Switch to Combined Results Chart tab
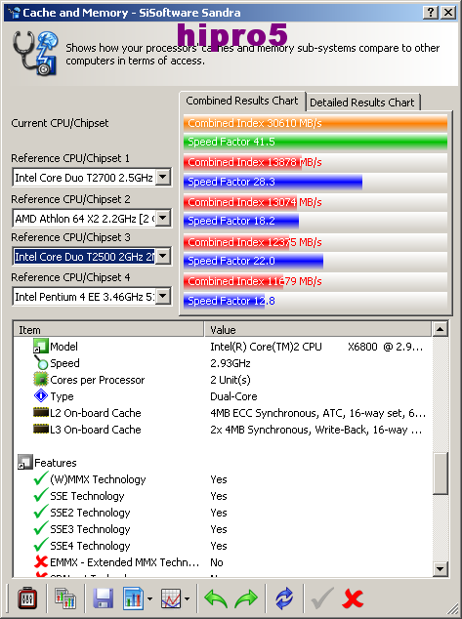Viewport: 462px width, 619px height. pos(242,102)
